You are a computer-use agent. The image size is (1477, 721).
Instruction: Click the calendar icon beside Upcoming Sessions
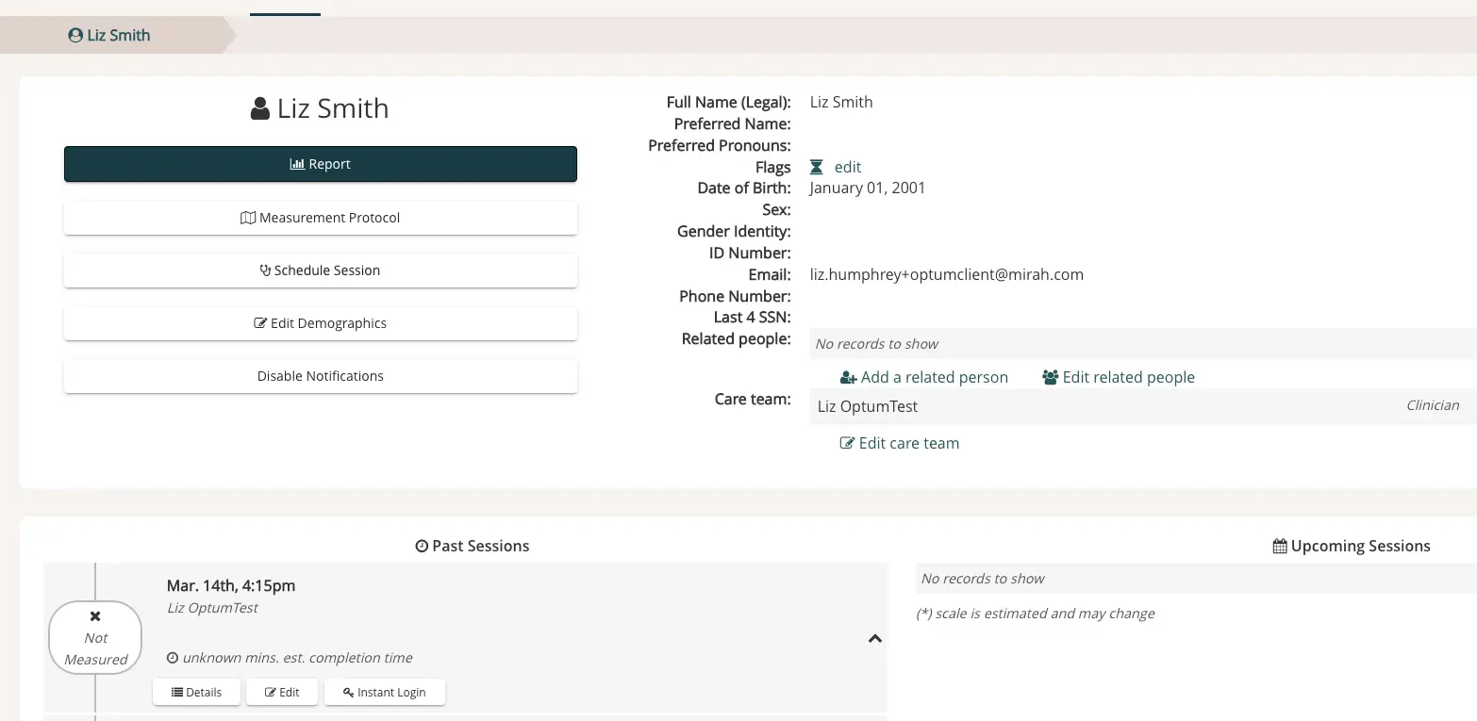coord(1279,545)
